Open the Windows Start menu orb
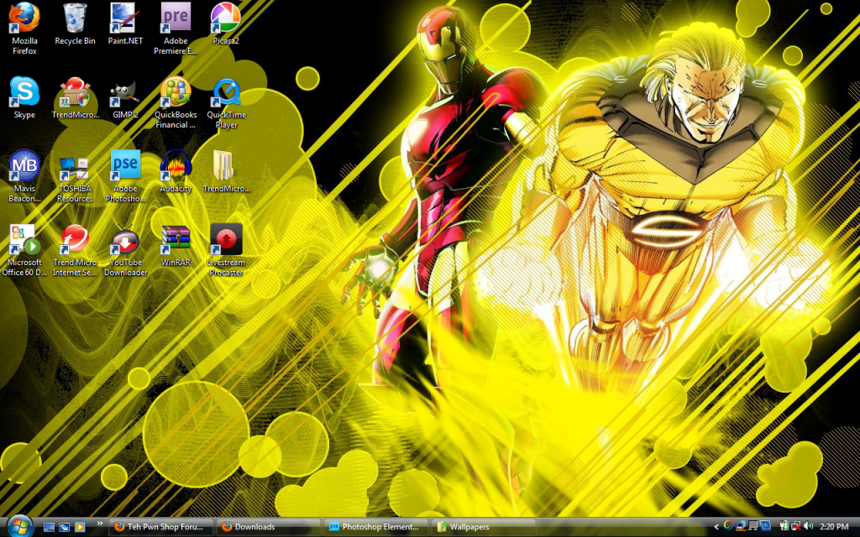Image resolution: width=860 pixels, height=537 pixels. (20, 526)
